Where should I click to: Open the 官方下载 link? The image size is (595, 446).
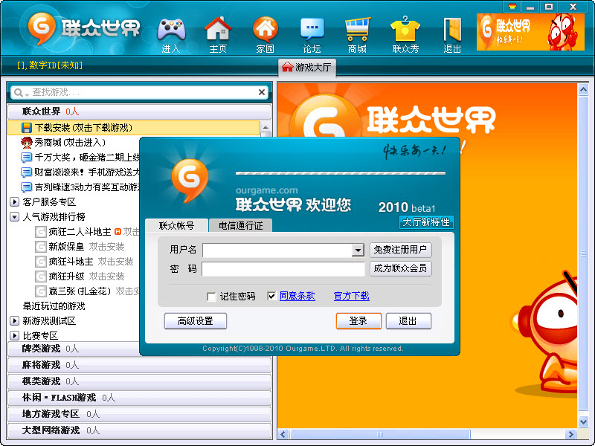tap(351, 296)
